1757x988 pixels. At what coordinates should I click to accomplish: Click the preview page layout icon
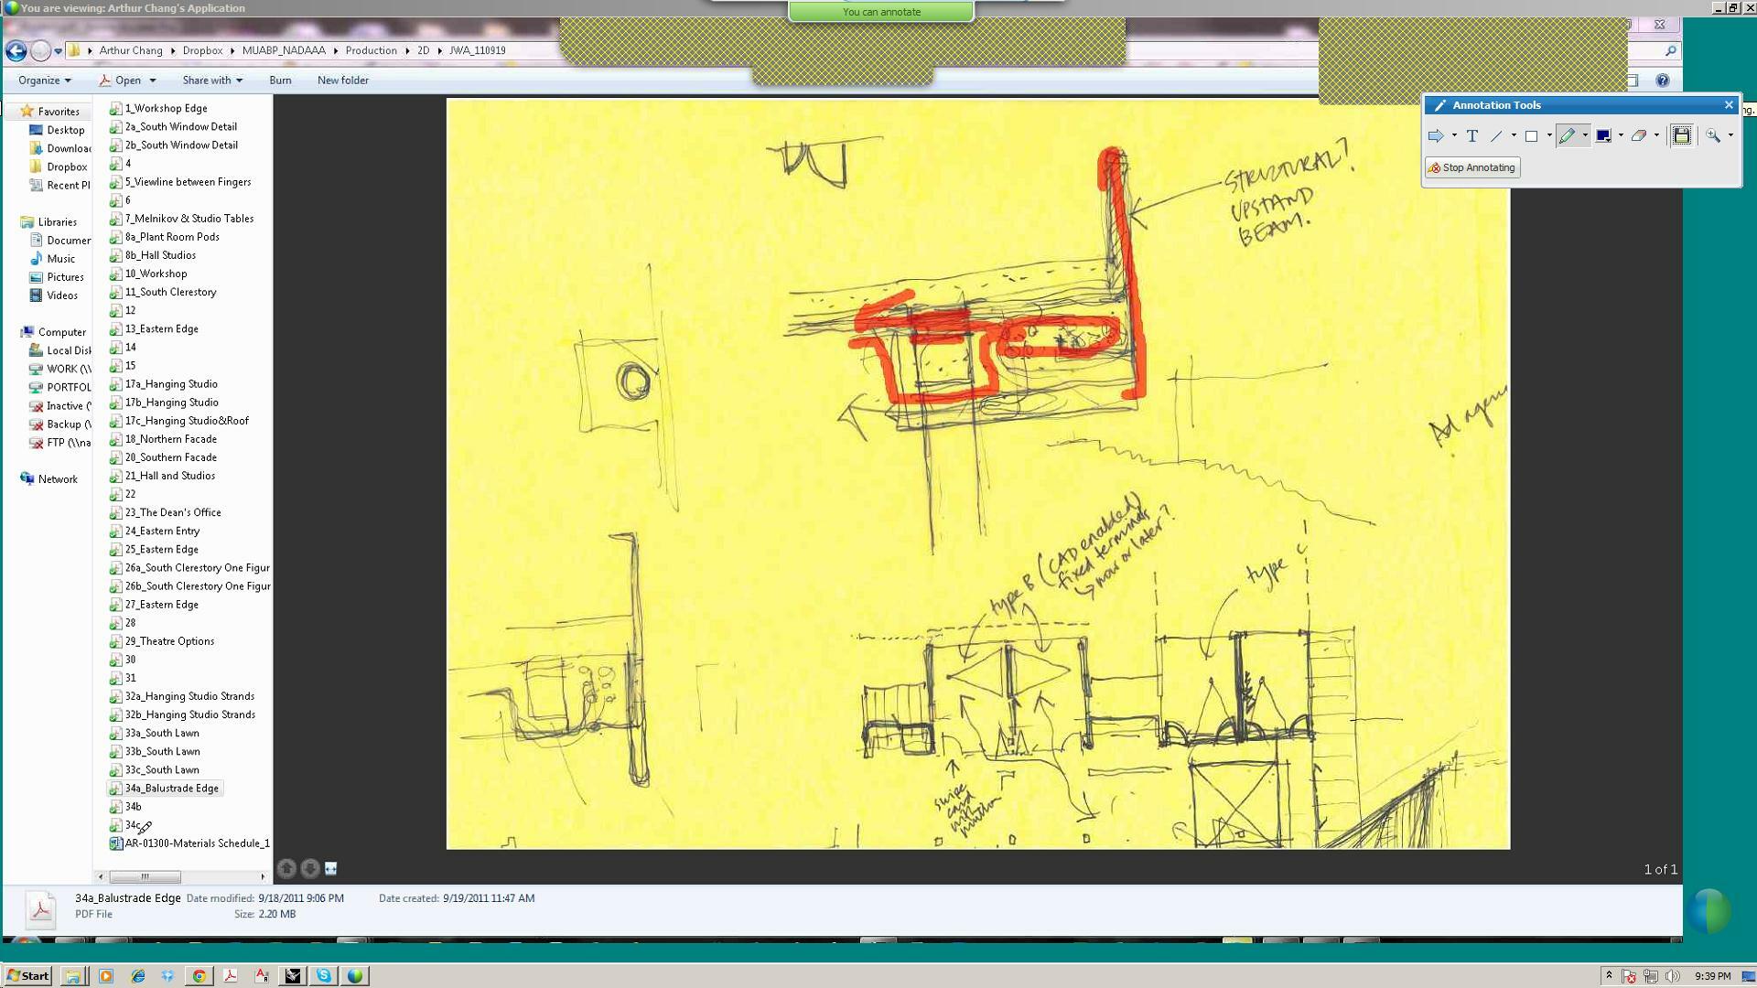click(331, 868)
